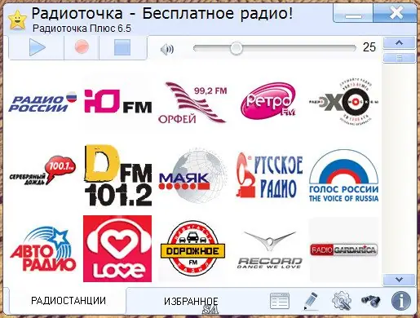This screenshot has height=318, width=420.
Task: Stop playback with the square Stop button
Action: click(x=122, y=47)
